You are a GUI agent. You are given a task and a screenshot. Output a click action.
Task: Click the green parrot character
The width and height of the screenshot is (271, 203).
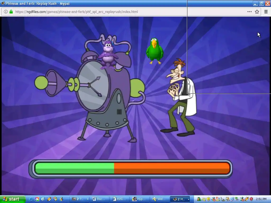coord(155,51)
